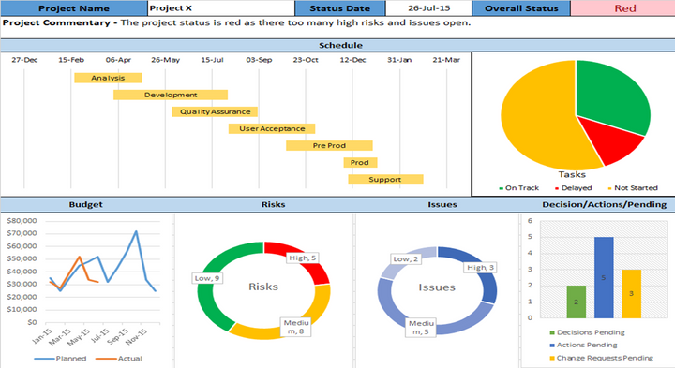Click the 06-Apr axis date label
The height and width of the screenshot is (368, 675).
pos(118,60)
